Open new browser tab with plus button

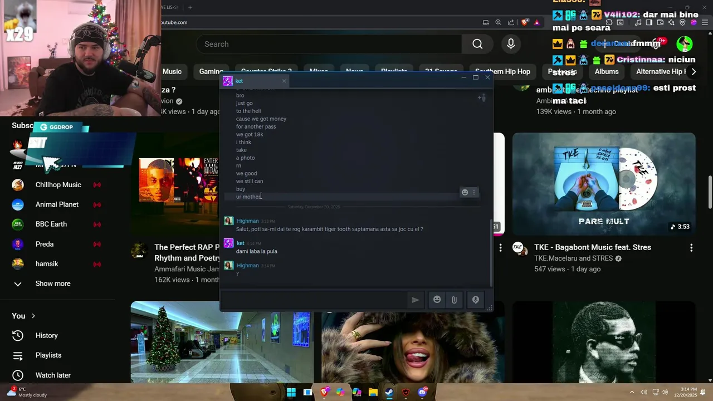(190, 7)
